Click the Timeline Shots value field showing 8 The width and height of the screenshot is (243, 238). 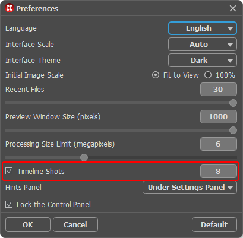[219, 171]
